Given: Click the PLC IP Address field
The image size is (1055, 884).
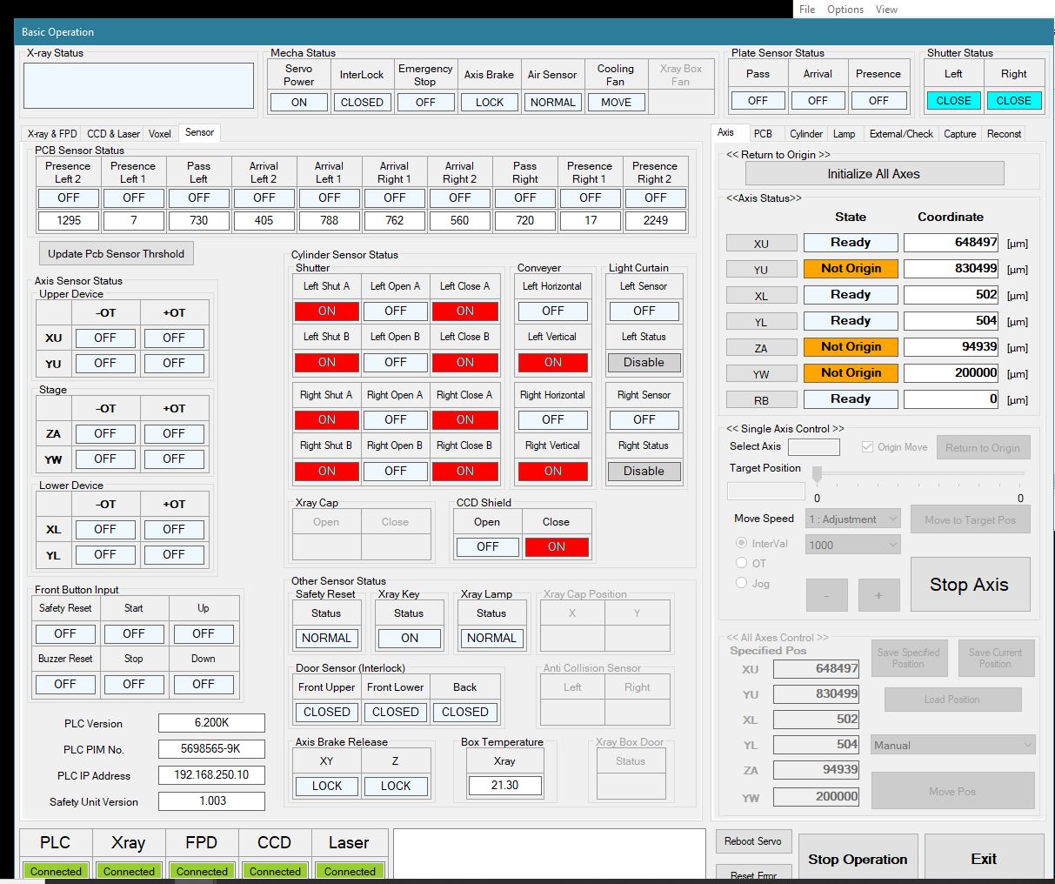Looking at the screenshot, I should tap(211, 775).
